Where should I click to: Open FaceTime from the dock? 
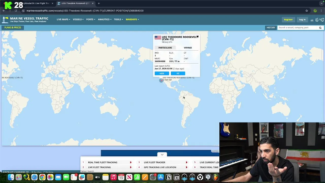66,177
